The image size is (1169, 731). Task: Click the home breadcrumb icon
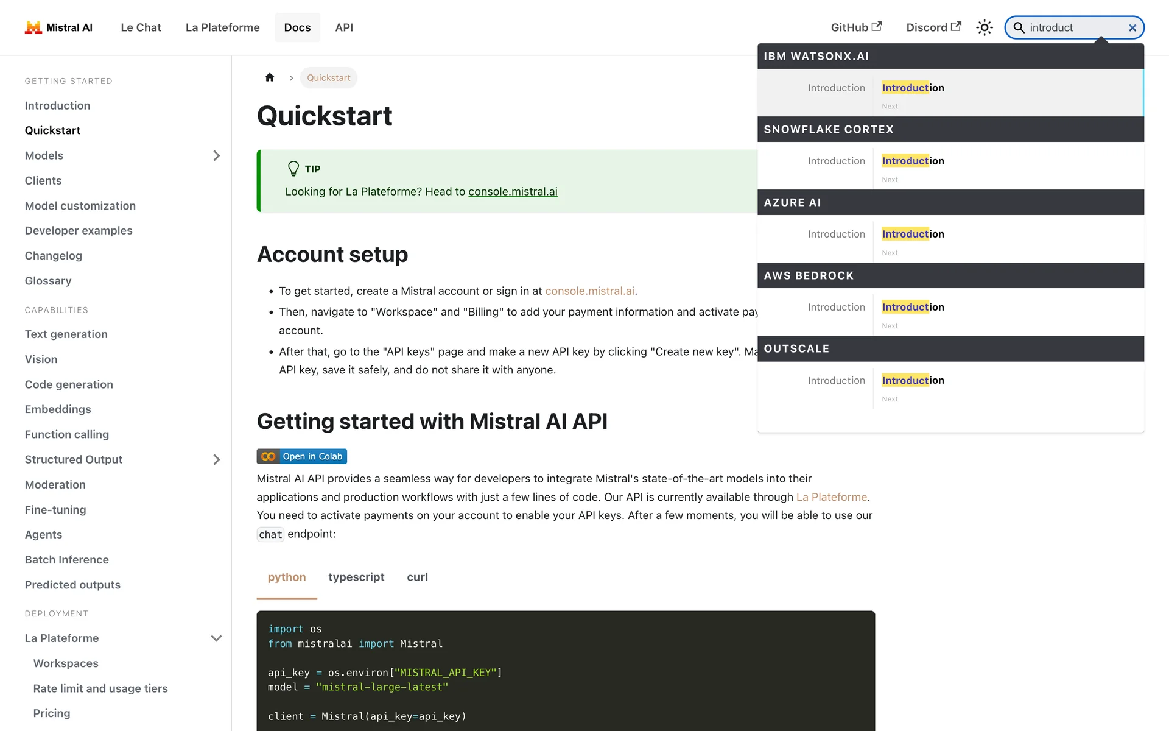click(x=270, y=77)
